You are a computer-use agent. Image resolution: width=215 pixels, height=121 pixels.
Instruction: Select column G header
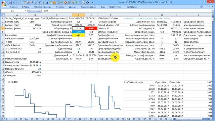click(139, 15)
